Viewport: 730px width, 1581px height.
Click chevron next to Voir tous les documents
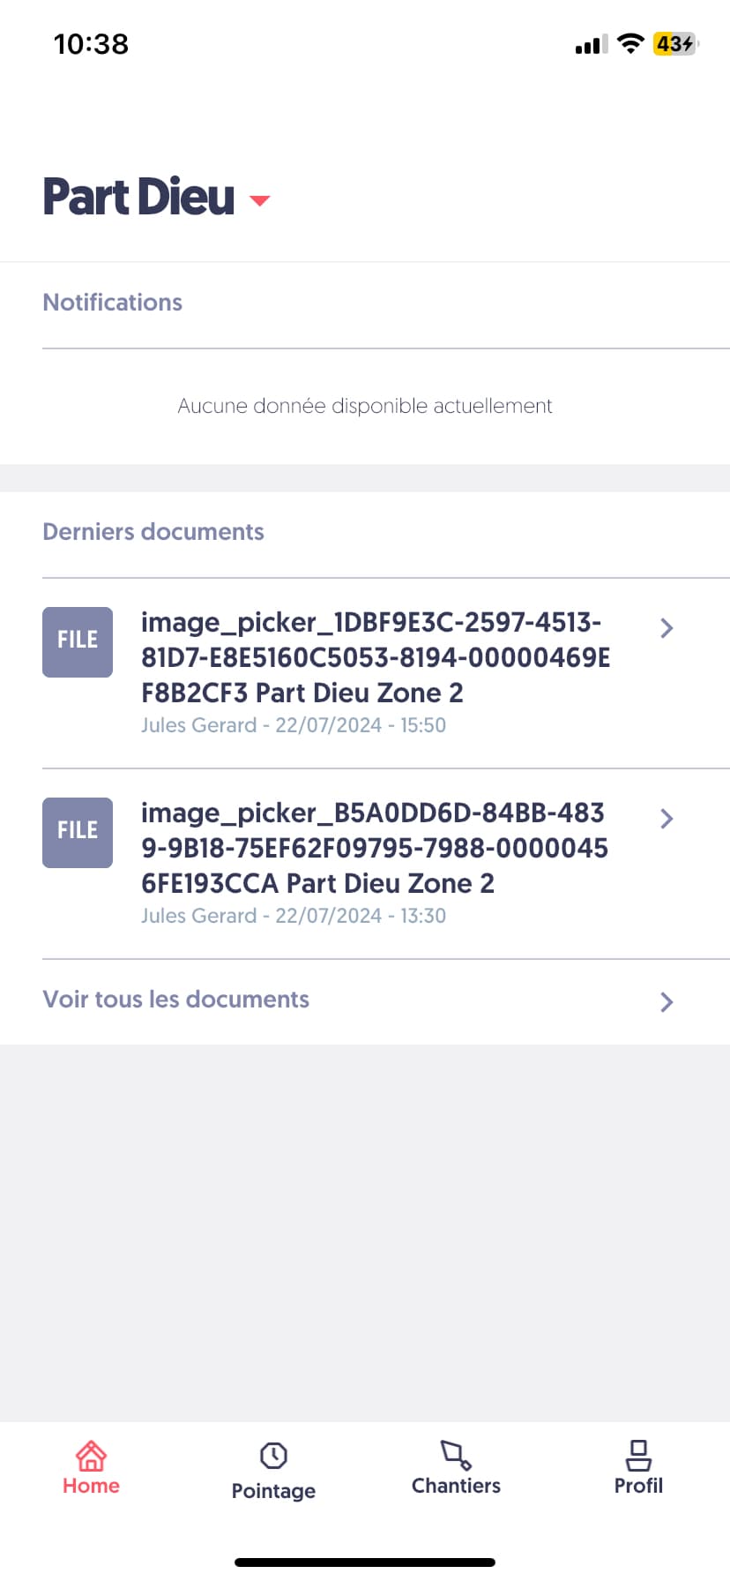click(x=667, y=1001)
